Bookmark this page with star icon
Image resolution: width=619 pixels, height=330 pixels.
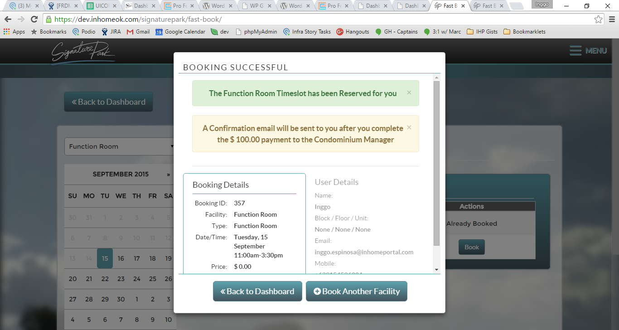[x=599, y=19]
